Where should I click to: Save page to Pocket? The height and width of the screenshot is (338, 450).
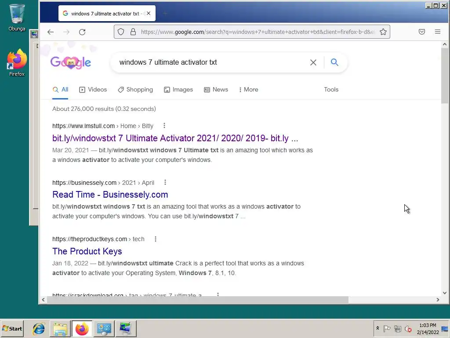click(x=421, y=32)
